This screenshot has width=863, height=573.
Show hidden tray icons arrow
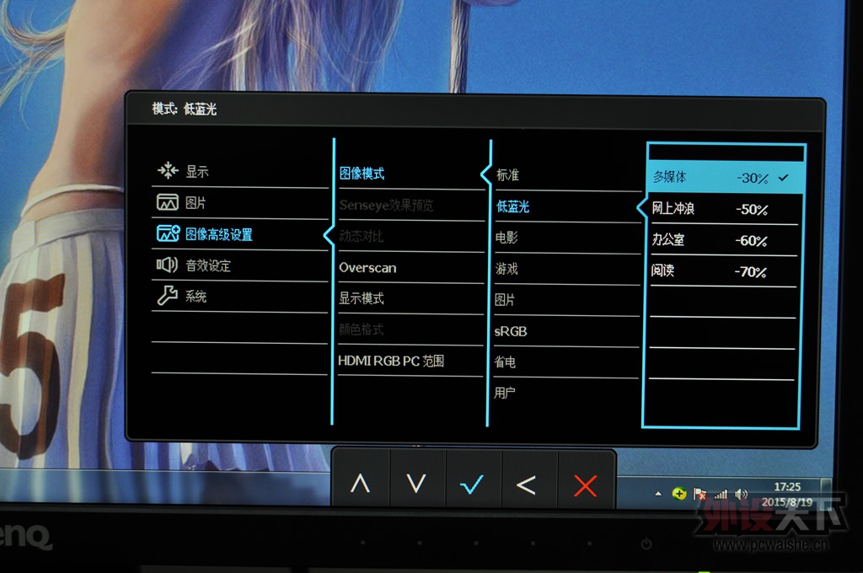click(x=658, y=494)
